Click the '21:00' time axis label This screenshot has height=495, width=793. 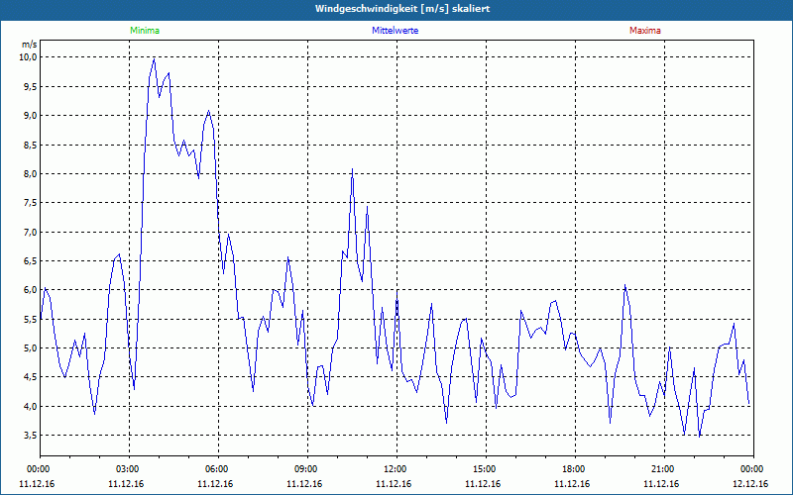(664, 469)
